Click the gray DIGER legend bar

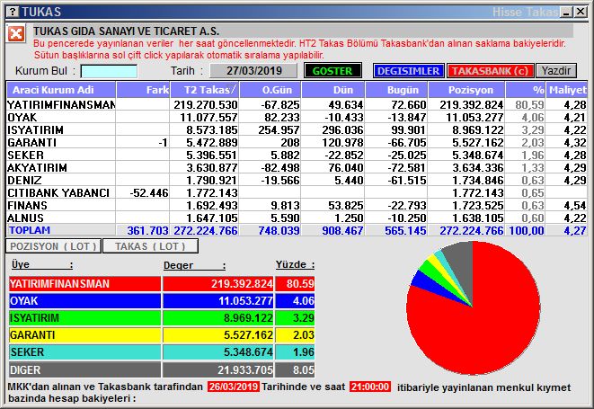tap(84, 369)
